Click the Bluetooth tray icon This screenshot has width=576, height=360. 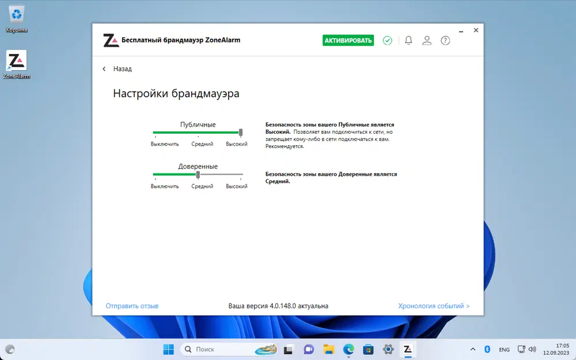click(487, 350)
